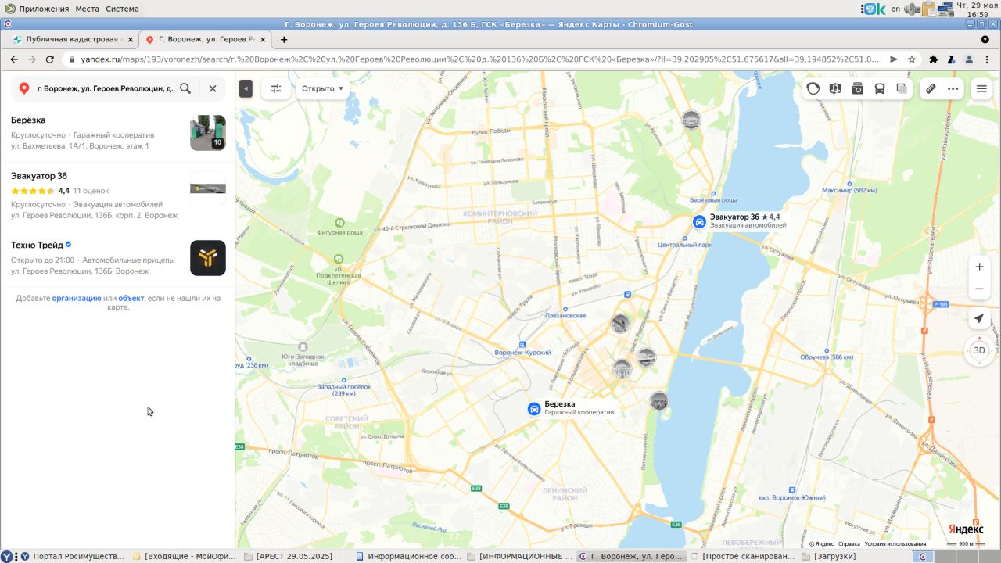
Task: Switch keyboard layout "en" indicator
Action: pos(895,9)
